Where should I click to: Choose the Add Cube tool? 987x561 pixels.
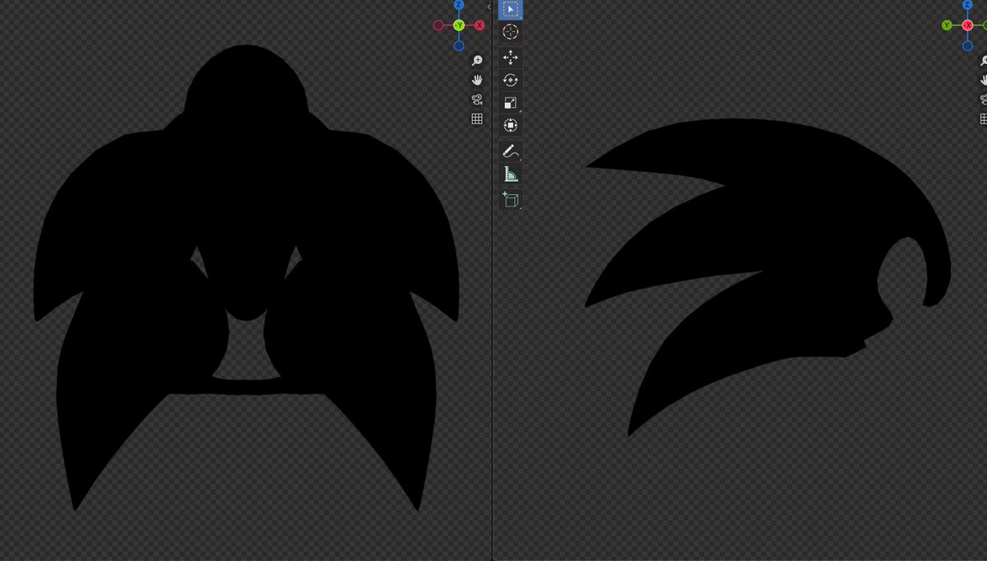(511, 199)
